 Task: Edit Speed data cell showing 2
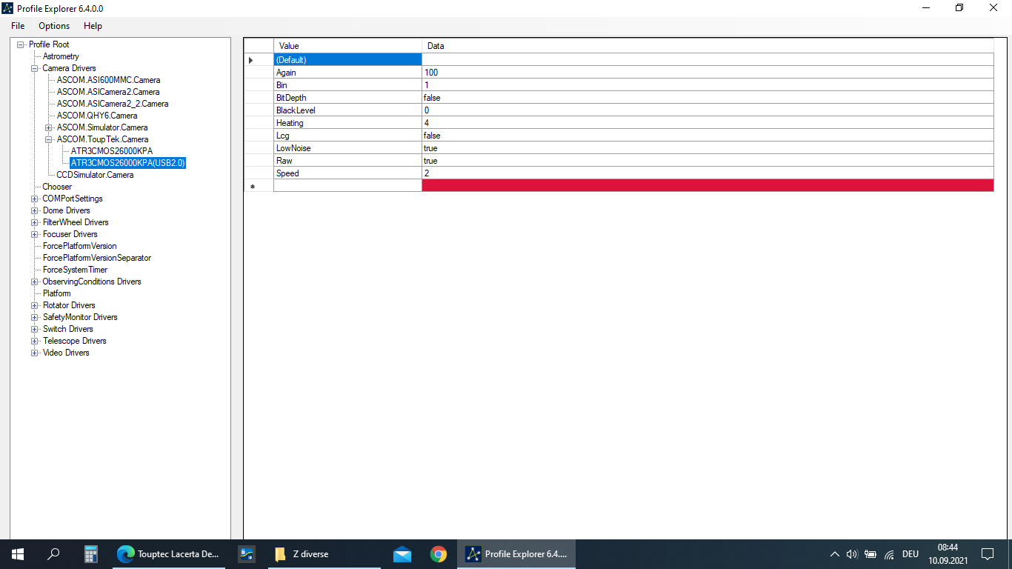(x=708, y=173)
